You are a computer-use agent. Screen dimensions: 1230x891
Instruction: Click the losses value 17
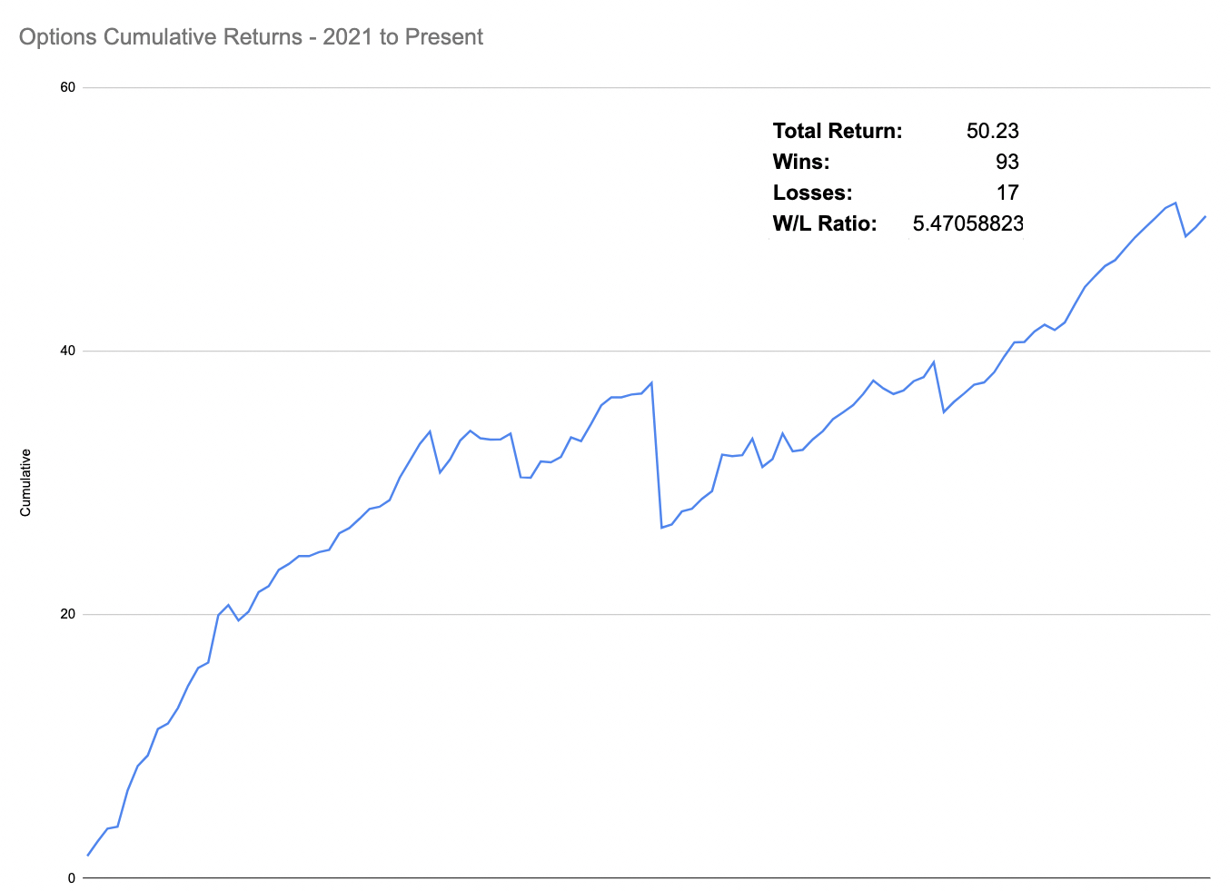pyautogui.click(x=1007, y=193)
